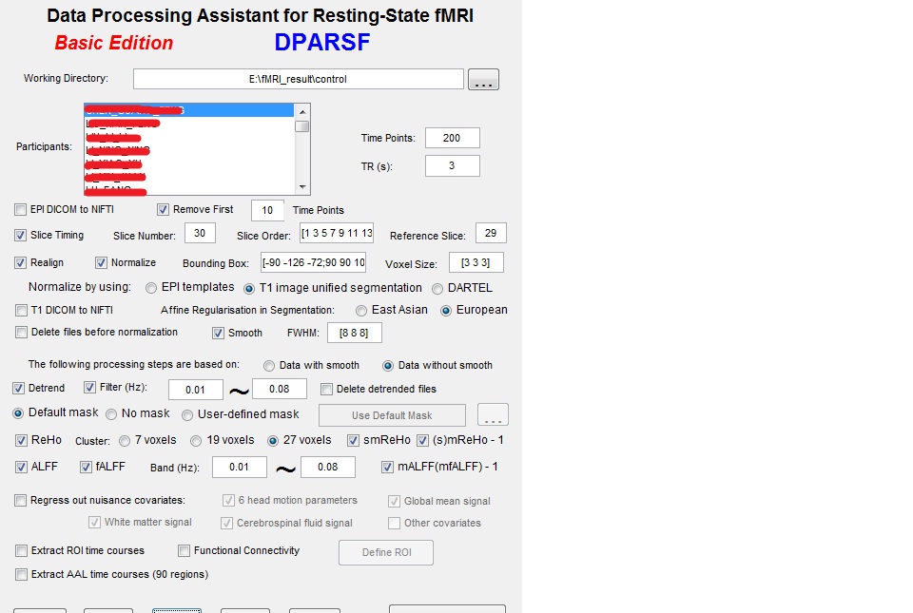Toggle the Normalize checkbox
The height and width of the screenshot is (613, 913).
click(x=102, y=263)
